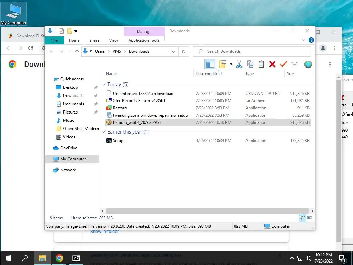The height and width of the screenshot is (265, 353).
Task: Click the Up one level arrow
Action: 77,52
